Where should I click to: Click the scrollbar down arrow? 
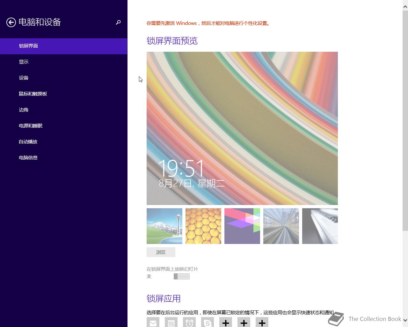(x=405, y=320)
